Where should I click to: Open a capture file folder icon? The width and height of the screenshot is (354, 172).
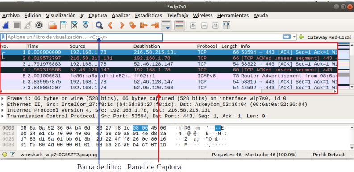pyautogui.click(x=53, y=25)
